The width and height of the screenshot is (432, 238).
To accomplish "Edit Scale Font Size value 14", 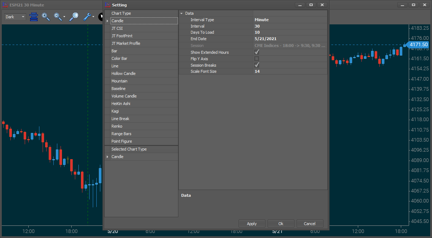I will (x=290, y=71).
